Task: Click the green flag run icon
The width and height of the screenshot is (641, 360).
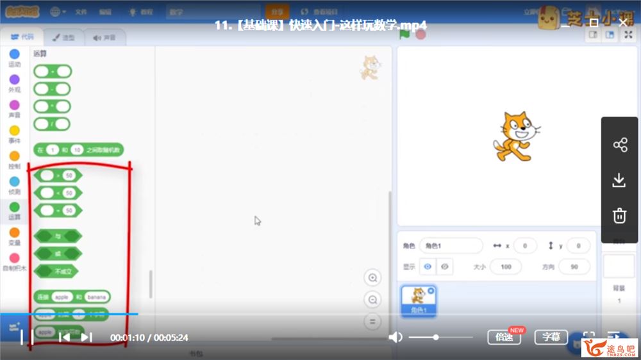Action: click(x=404, y=35)
